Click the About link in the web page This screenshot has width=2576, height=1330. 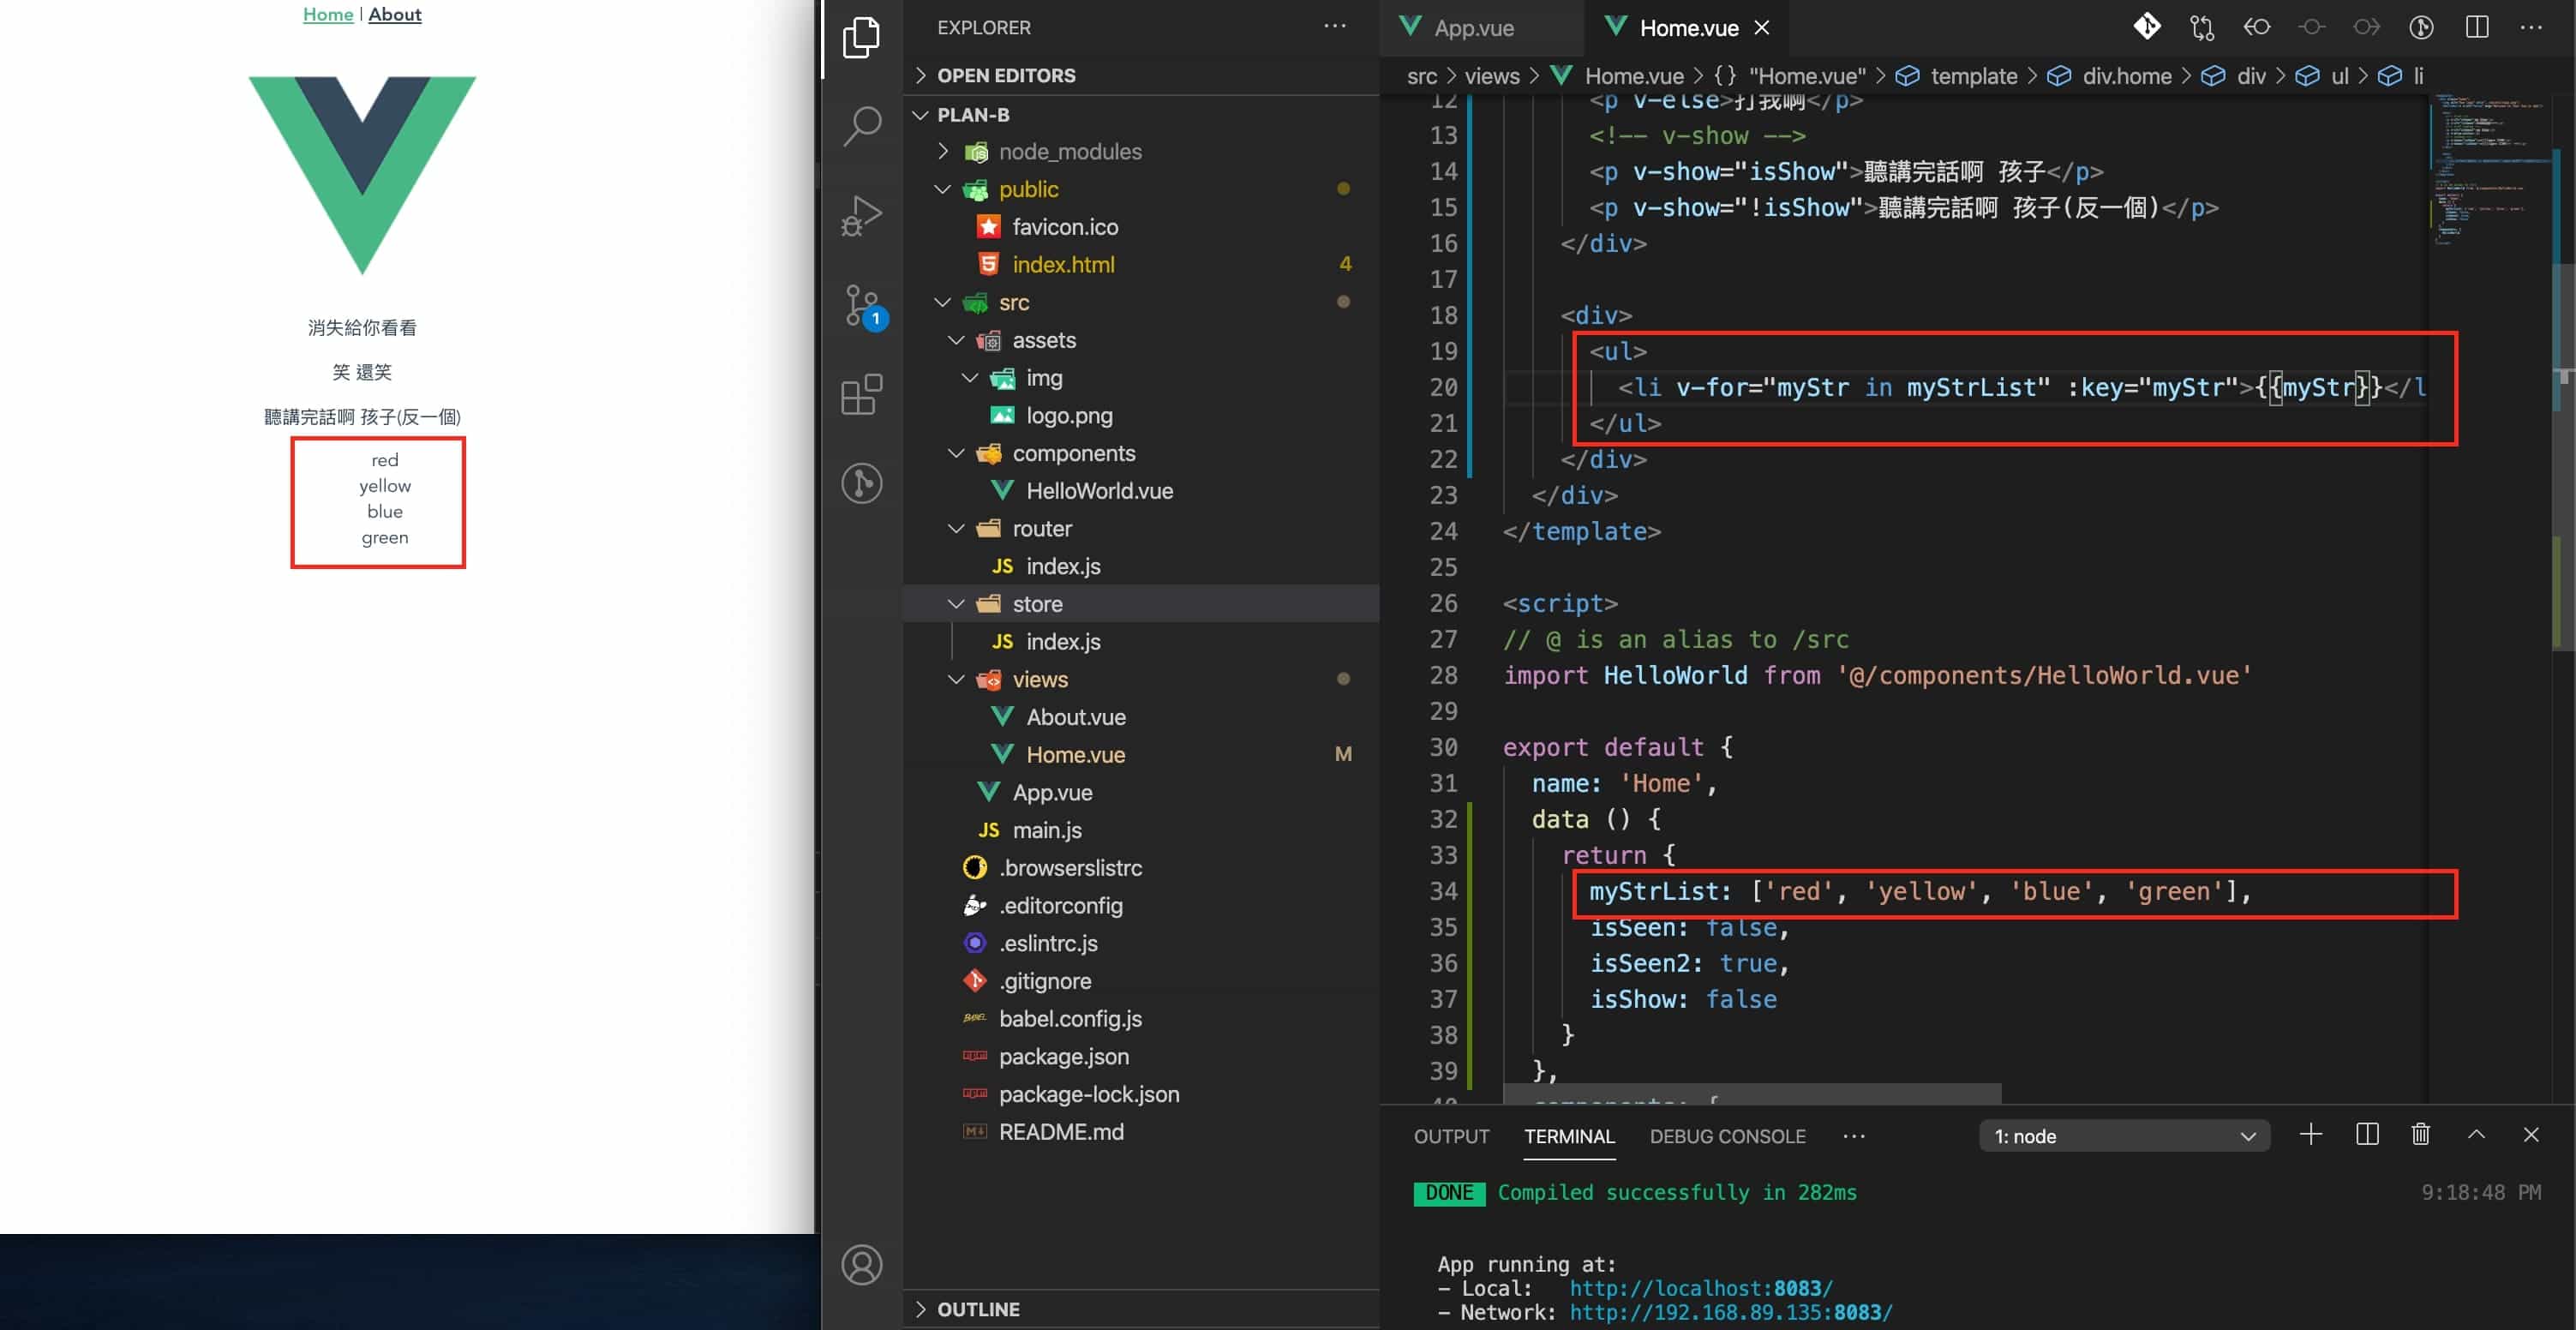pyautogui.click(x=394, y=14)
